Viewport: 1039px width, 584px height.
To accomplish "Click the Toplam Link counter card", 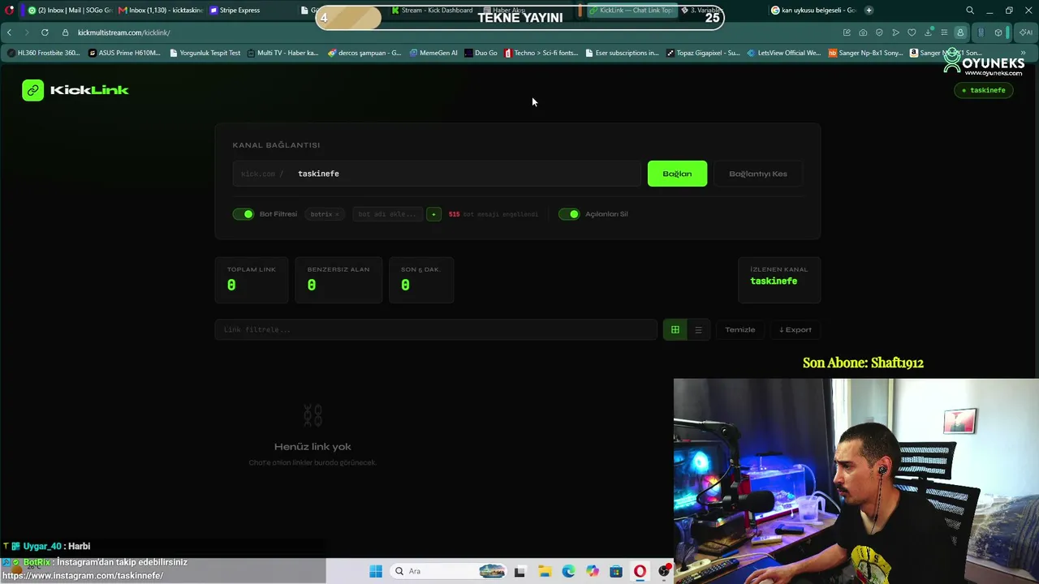I will 252,280.
